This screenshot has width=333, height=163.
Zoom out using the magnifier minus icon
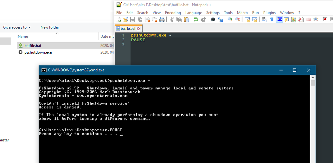[x=237, y=20]
